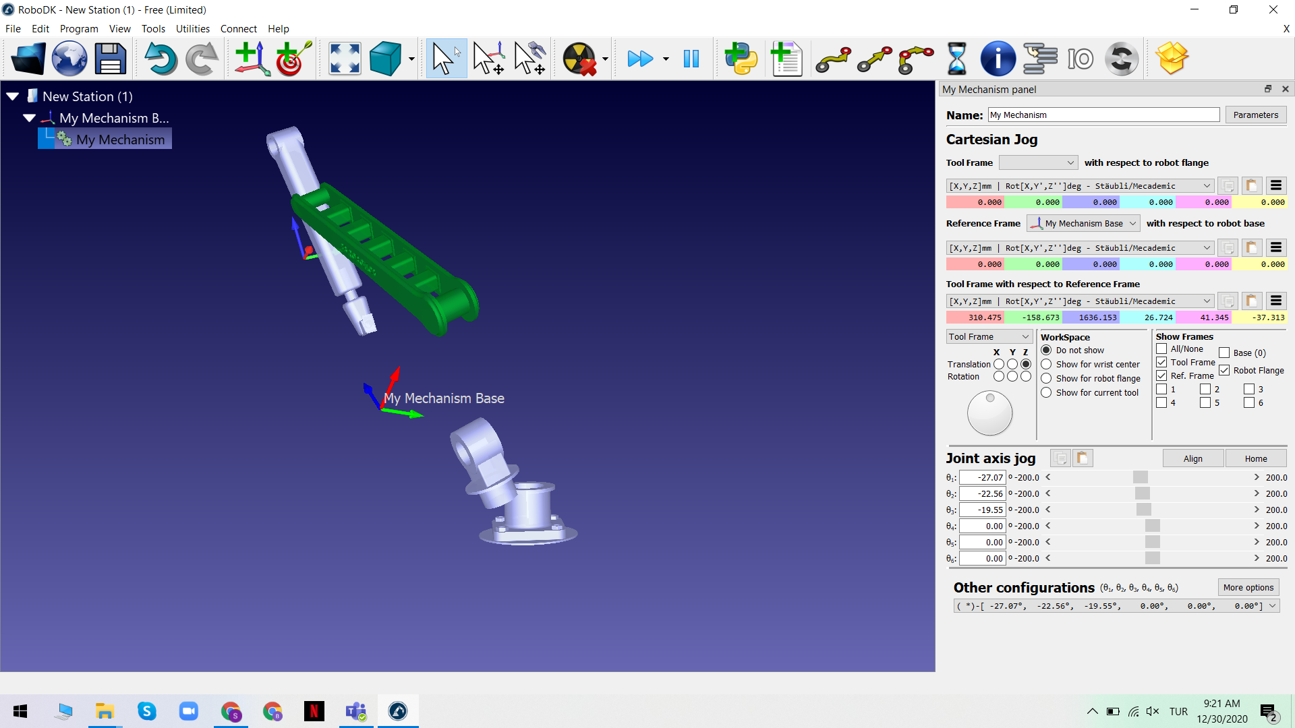Open the Utilities menu

[x=192, y=28]
